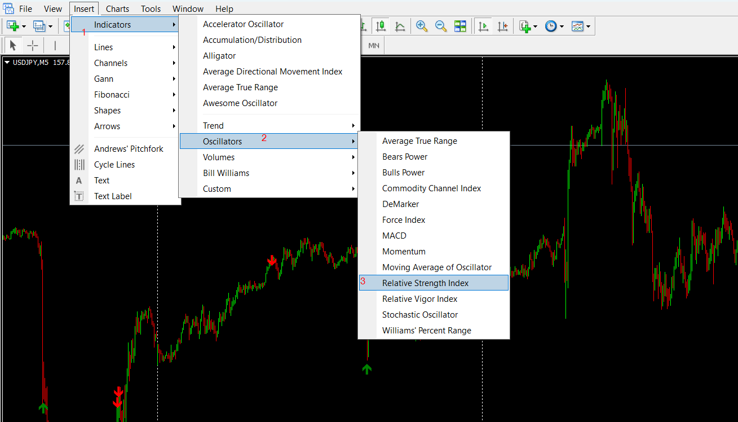Open the Window menu
The image size is (738, 422).
click(188, 8)
